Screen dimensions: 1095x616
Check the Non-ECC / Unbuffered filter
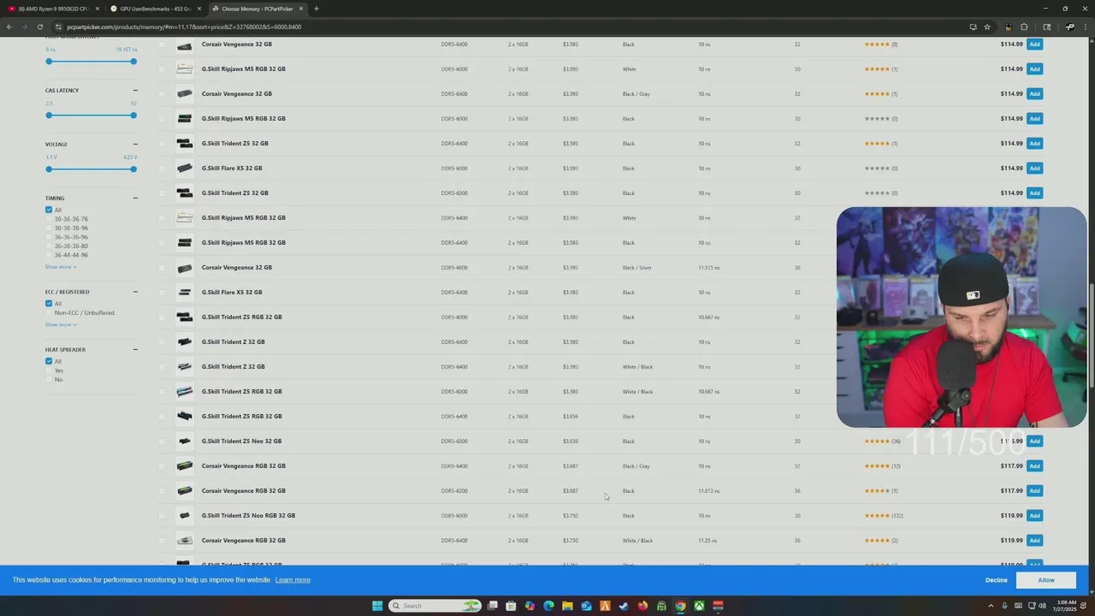(x=49, y=312)
